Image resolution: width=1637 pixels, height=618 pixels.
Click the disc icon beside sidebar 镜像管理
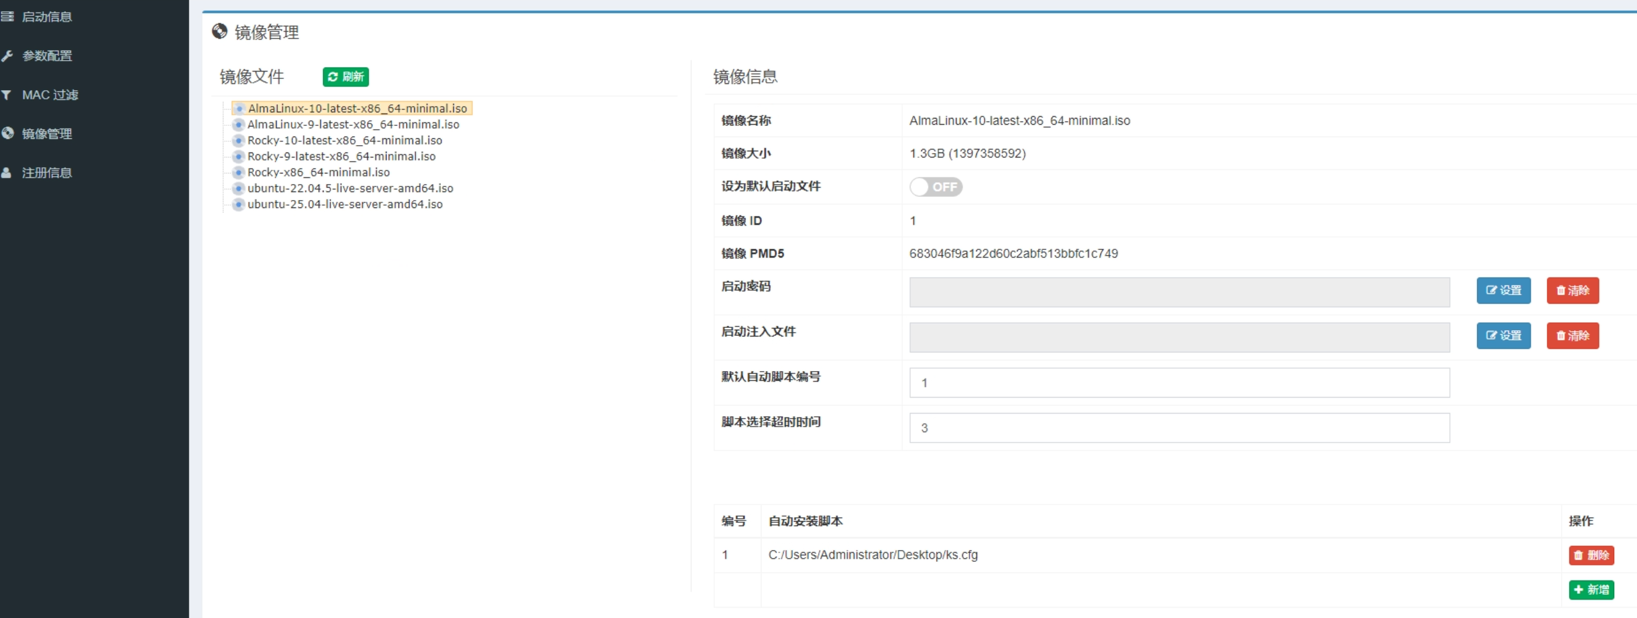pos(7,133)
